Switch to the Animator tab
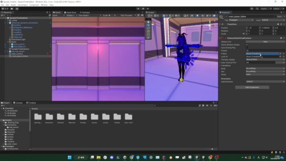Viewport: 286px width, 161px height. pos(85,13)
